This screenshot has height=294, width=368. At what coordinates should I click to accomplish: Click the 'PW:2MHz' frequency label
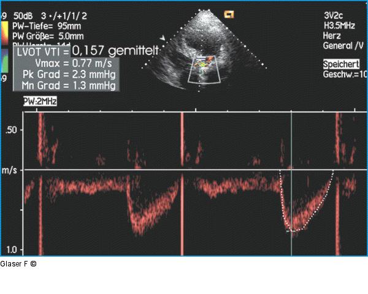click(40, 101)
